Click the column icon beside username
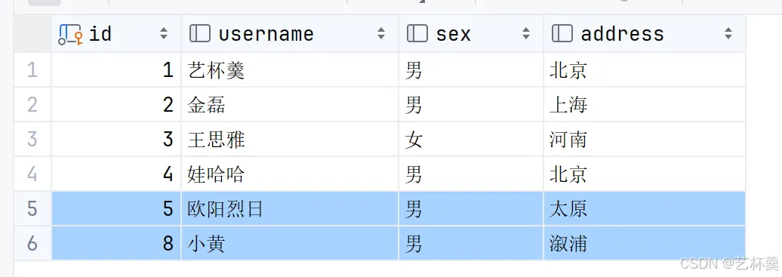782x277 pixels. point(200,33)
